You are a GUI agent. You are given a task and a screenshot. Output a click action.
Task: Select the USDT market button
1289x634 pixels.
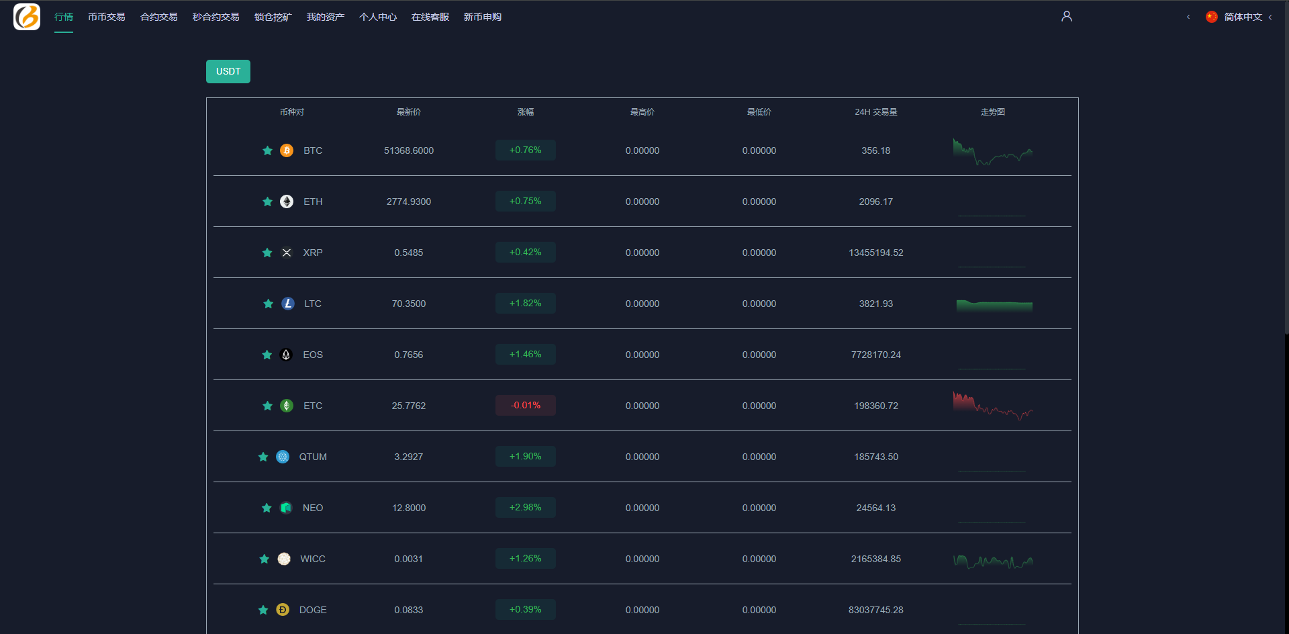(228, 71)
